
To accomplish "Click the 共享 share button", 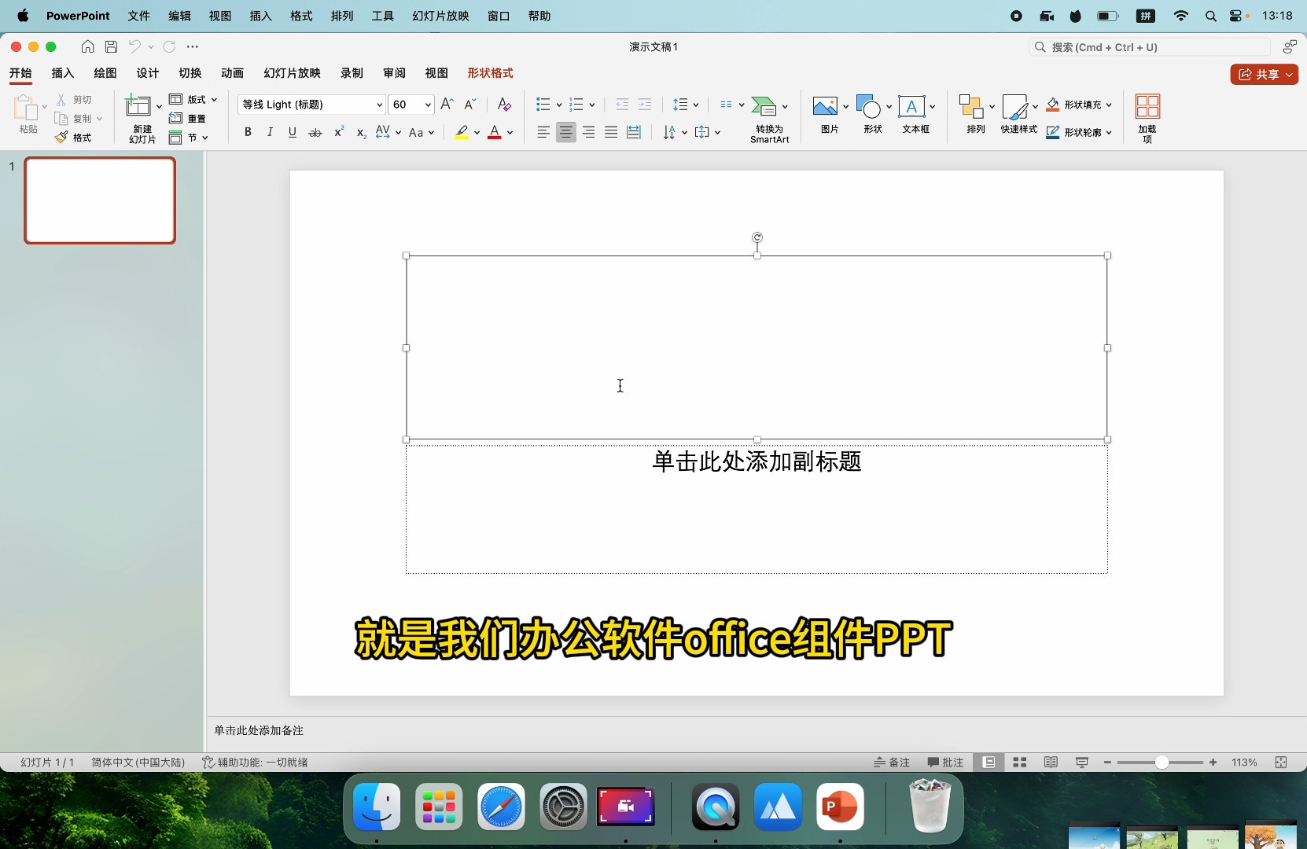I will click(1264, 74).
